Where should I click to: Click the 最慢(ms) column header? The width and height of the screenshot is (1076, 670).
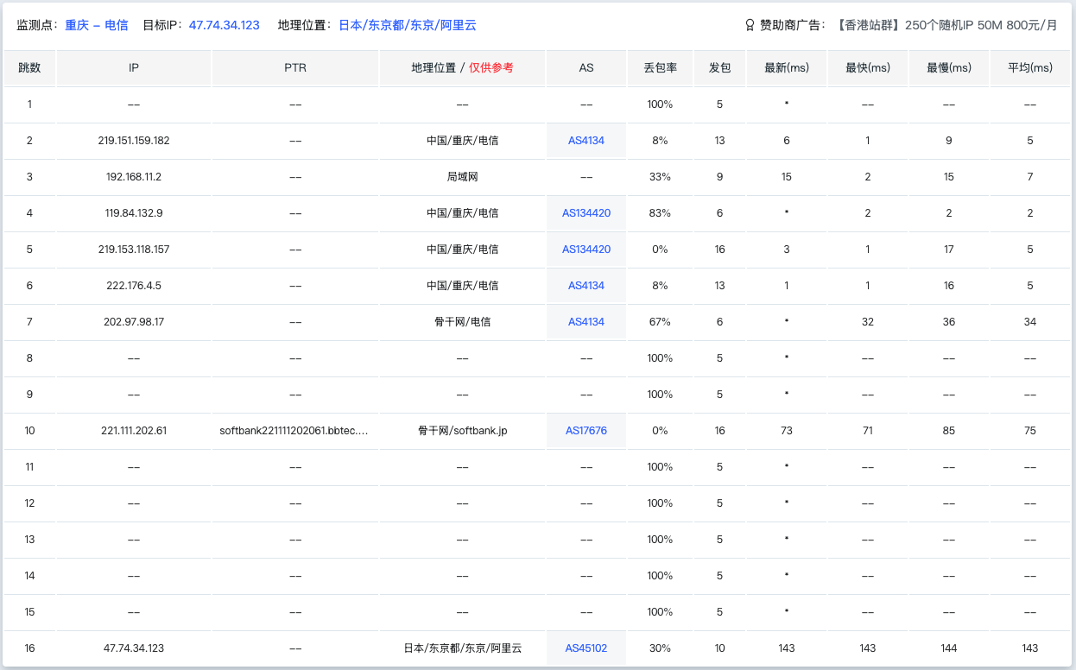click(949, 68)
